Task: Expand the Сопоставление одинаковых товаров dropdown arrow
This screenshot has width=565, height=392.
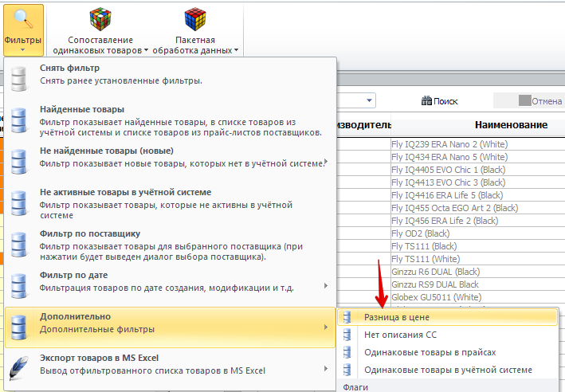Action: [x=146, y=50]
